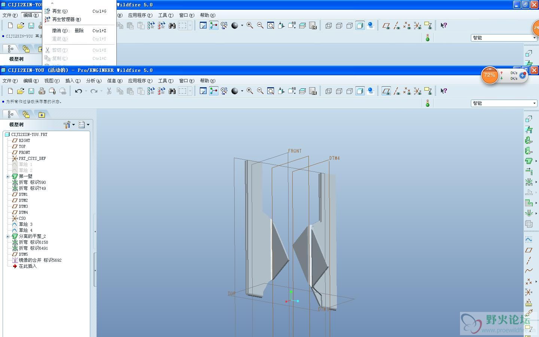The height and width of the screenshot is (337, 539).
Task: Zoom out using the front window toolbar
Action: point(260,91)
